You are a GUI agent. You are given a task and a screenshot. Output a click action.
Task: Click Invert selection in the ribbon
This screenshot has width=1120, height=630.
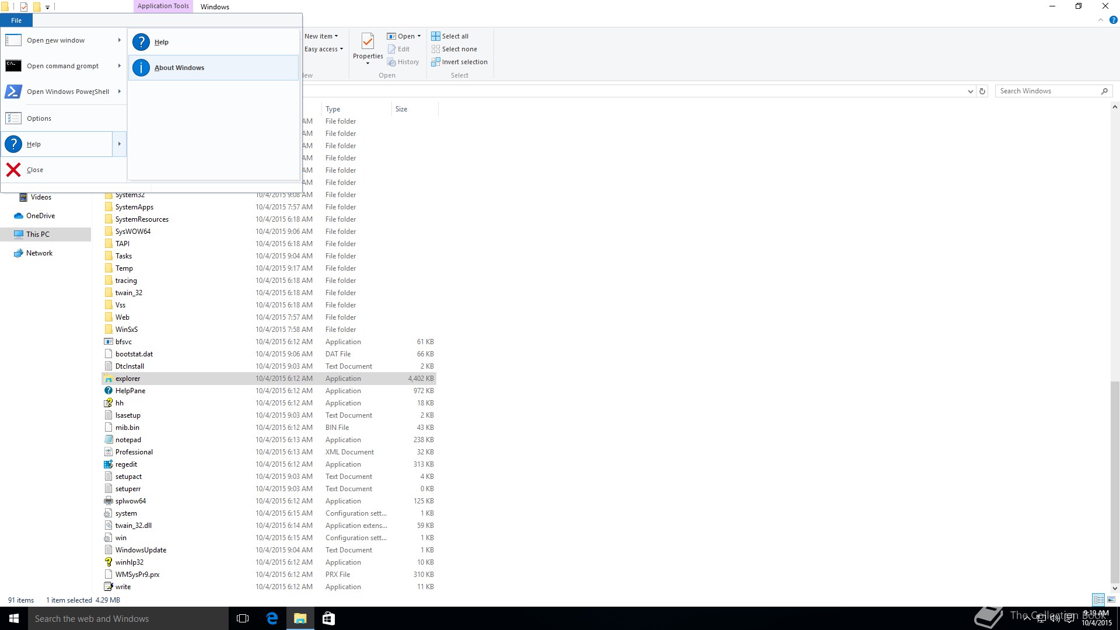[459, 62]
